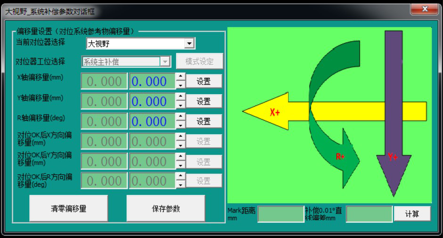
Task: Decrease Y轴偏移量 with the down spinner arrow
Action: tap(180, 105)
